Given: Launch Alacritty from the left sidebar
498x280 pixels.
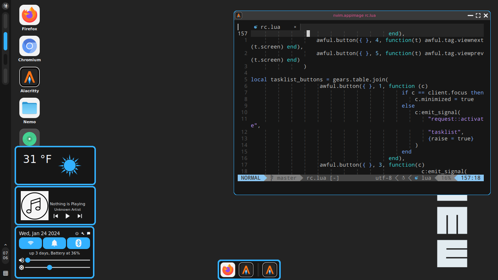Looking at the screenshot, I should point(29,77).
